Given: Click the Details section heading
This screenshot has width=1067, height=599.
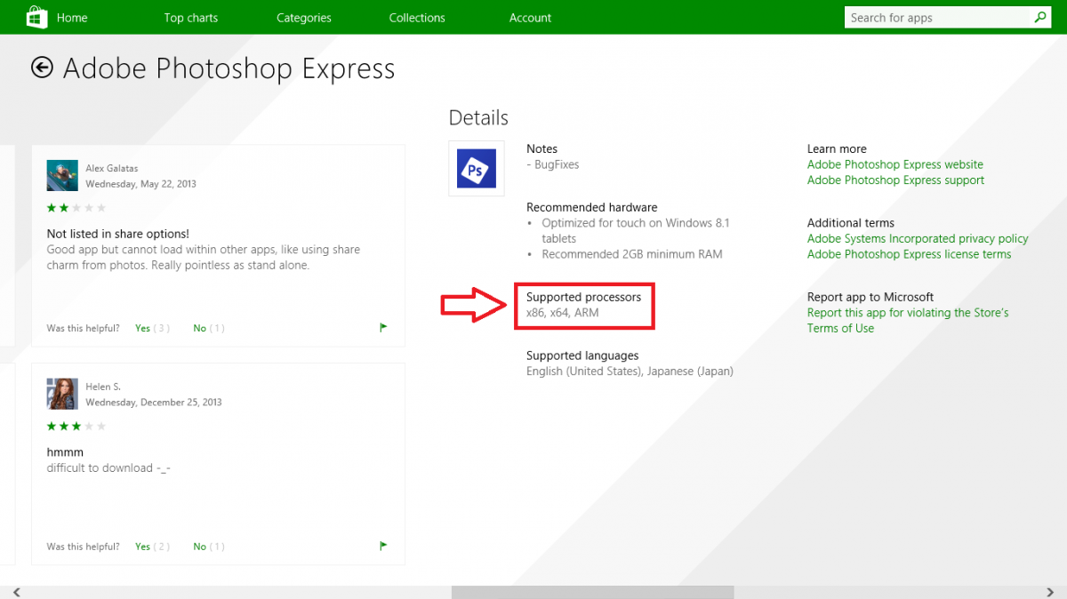Looking at the screenshot, I should tap(478, 117).
